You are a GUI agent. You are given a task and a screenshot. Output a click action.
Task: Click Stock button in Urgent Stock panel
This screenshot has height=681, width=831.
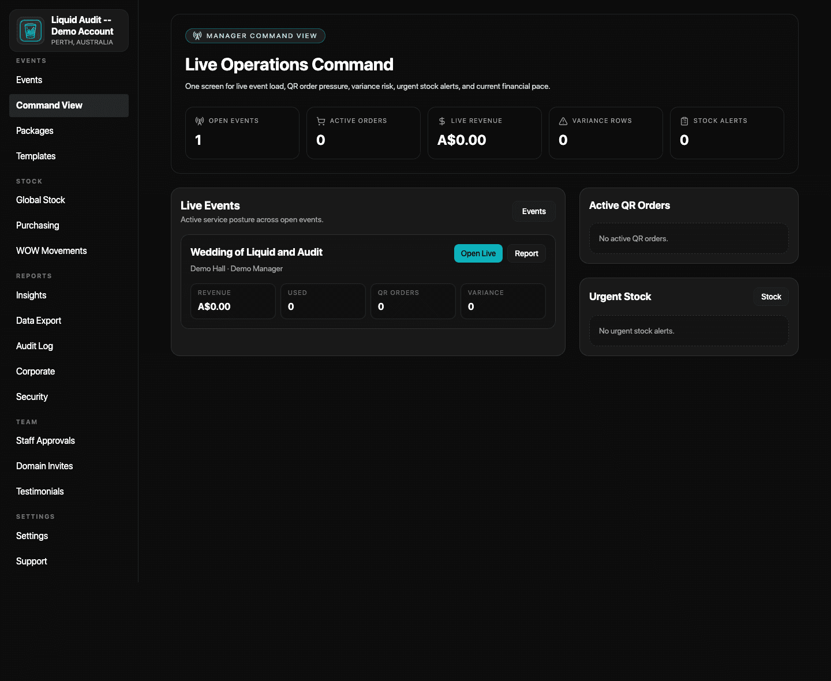771,297
